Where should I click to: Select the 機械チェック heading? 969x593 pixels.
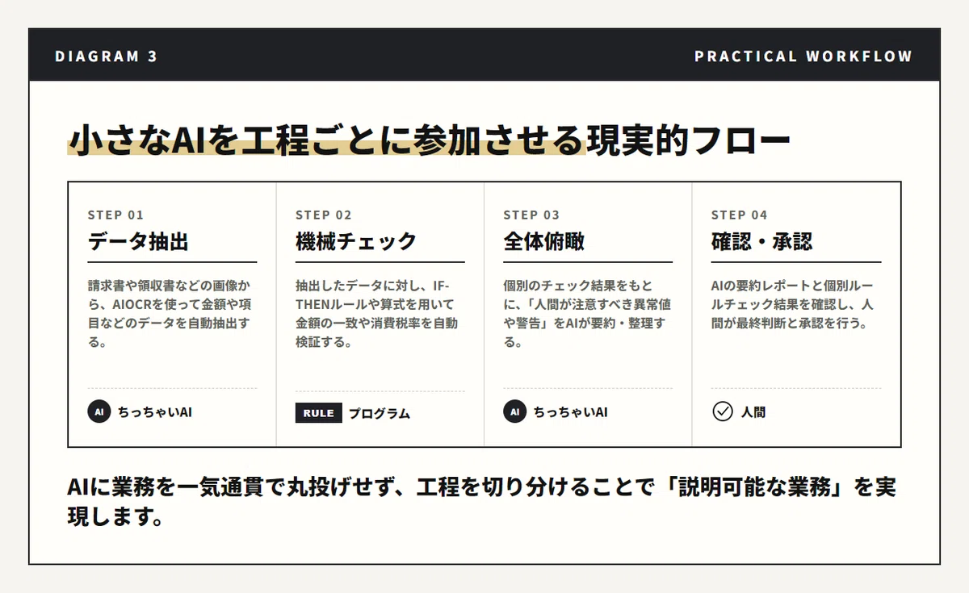[356, 241]
